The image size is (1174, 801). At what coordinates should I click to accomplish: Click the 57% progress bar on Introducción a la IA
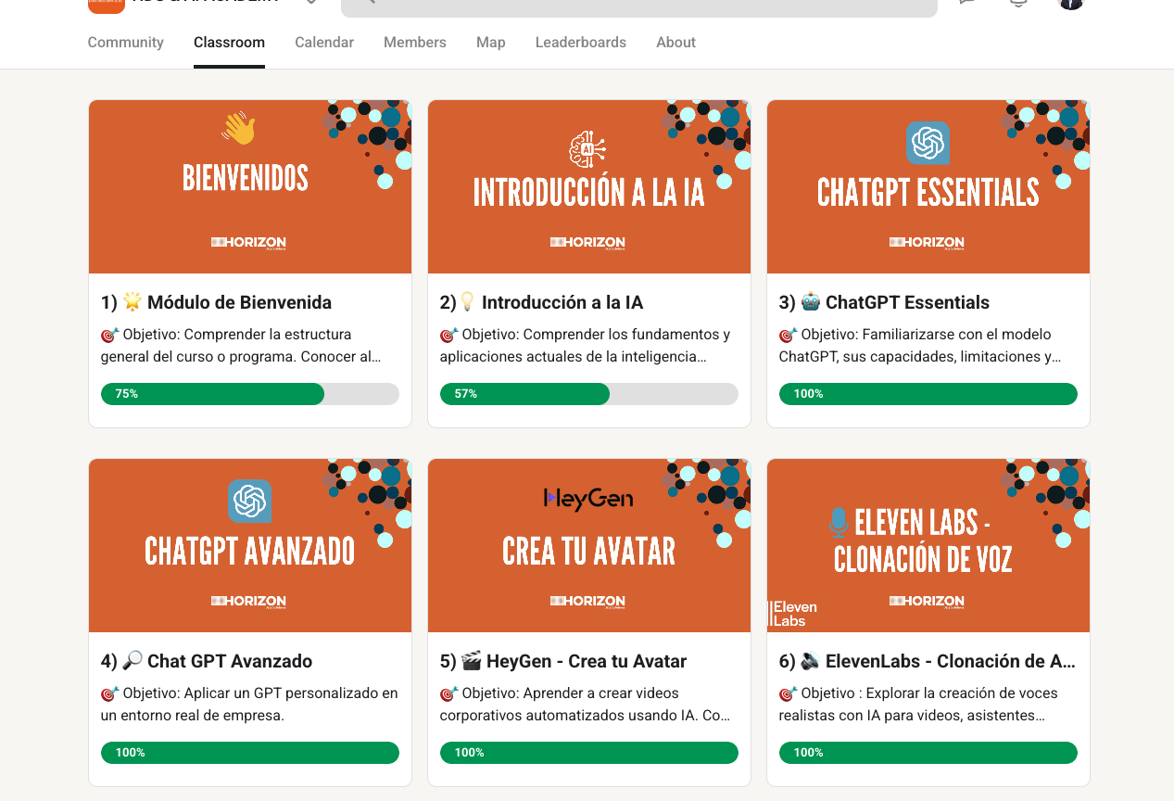589,394
